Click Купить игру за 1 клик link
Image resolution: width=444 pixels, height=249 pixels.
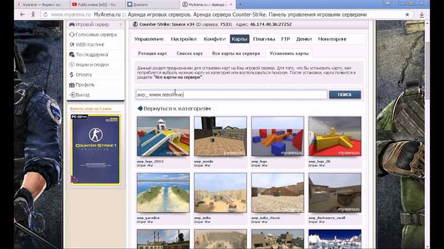point(91,109)
